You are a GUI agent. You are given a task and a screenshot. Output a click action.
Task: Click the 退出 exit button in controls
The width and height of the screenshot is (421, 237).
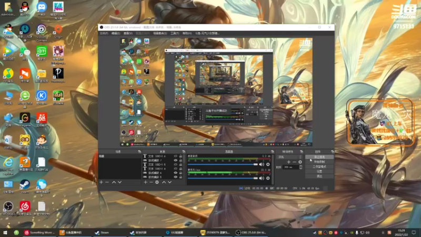pos(319,176)
